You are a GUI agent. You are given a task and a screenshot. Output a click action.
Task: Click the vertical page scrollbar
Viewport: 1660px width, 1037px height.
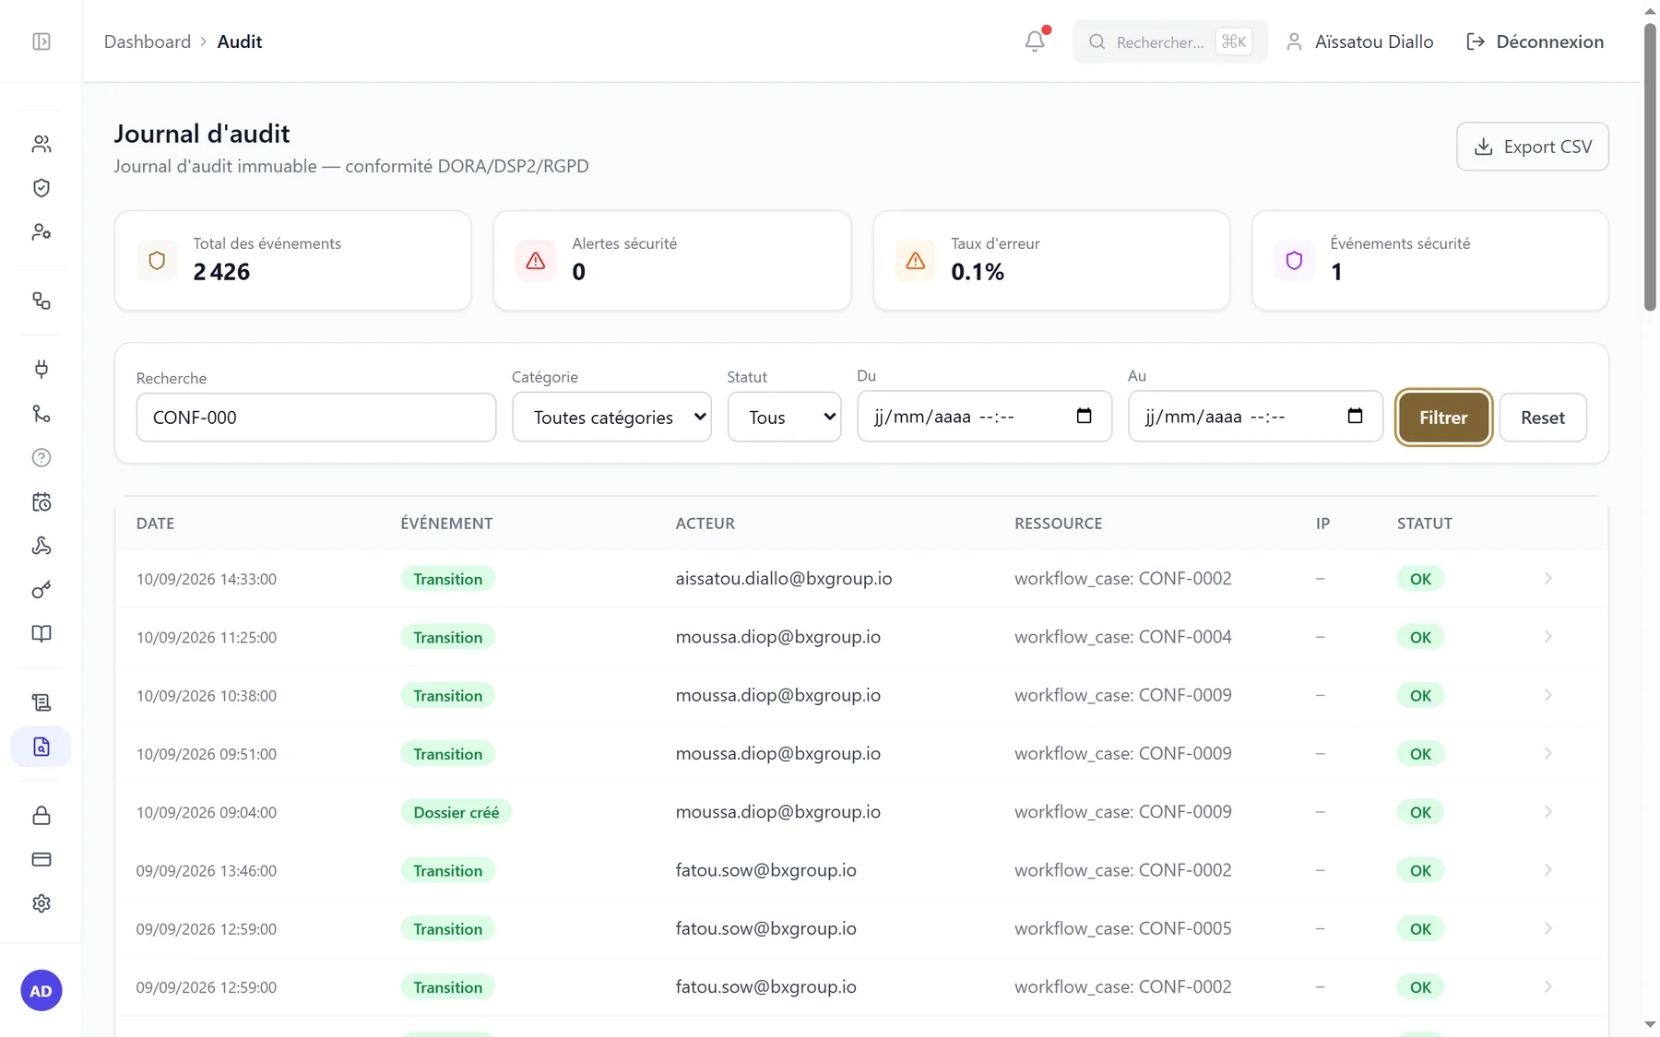[x=1650, y=166]
